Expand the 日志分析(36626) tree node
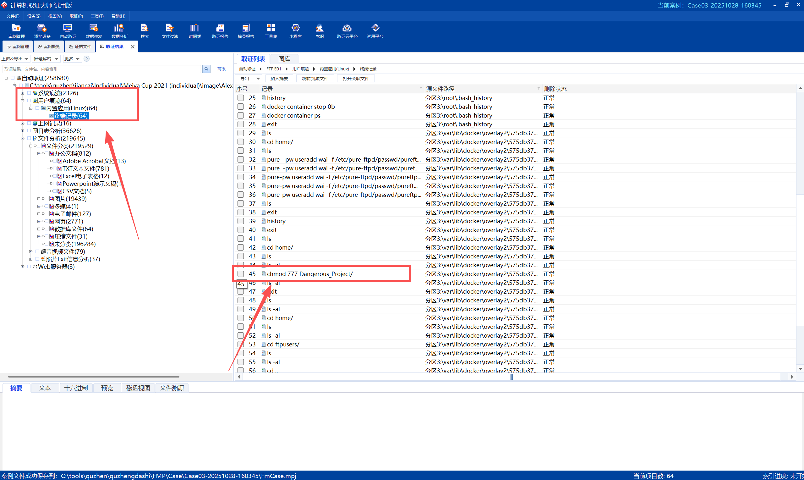804x480 pixels. tap(22, 131)
